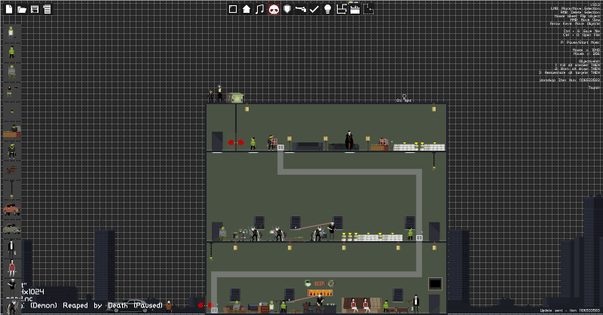
Task: Select the white-haired skeleton enemy
Action: pyautogui.click(x=11, y=286)
